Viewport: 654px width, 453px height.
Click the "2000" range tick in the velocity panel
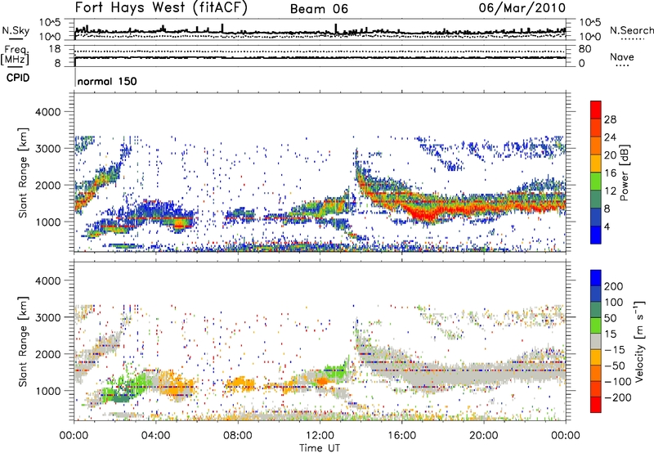point(48,354)
